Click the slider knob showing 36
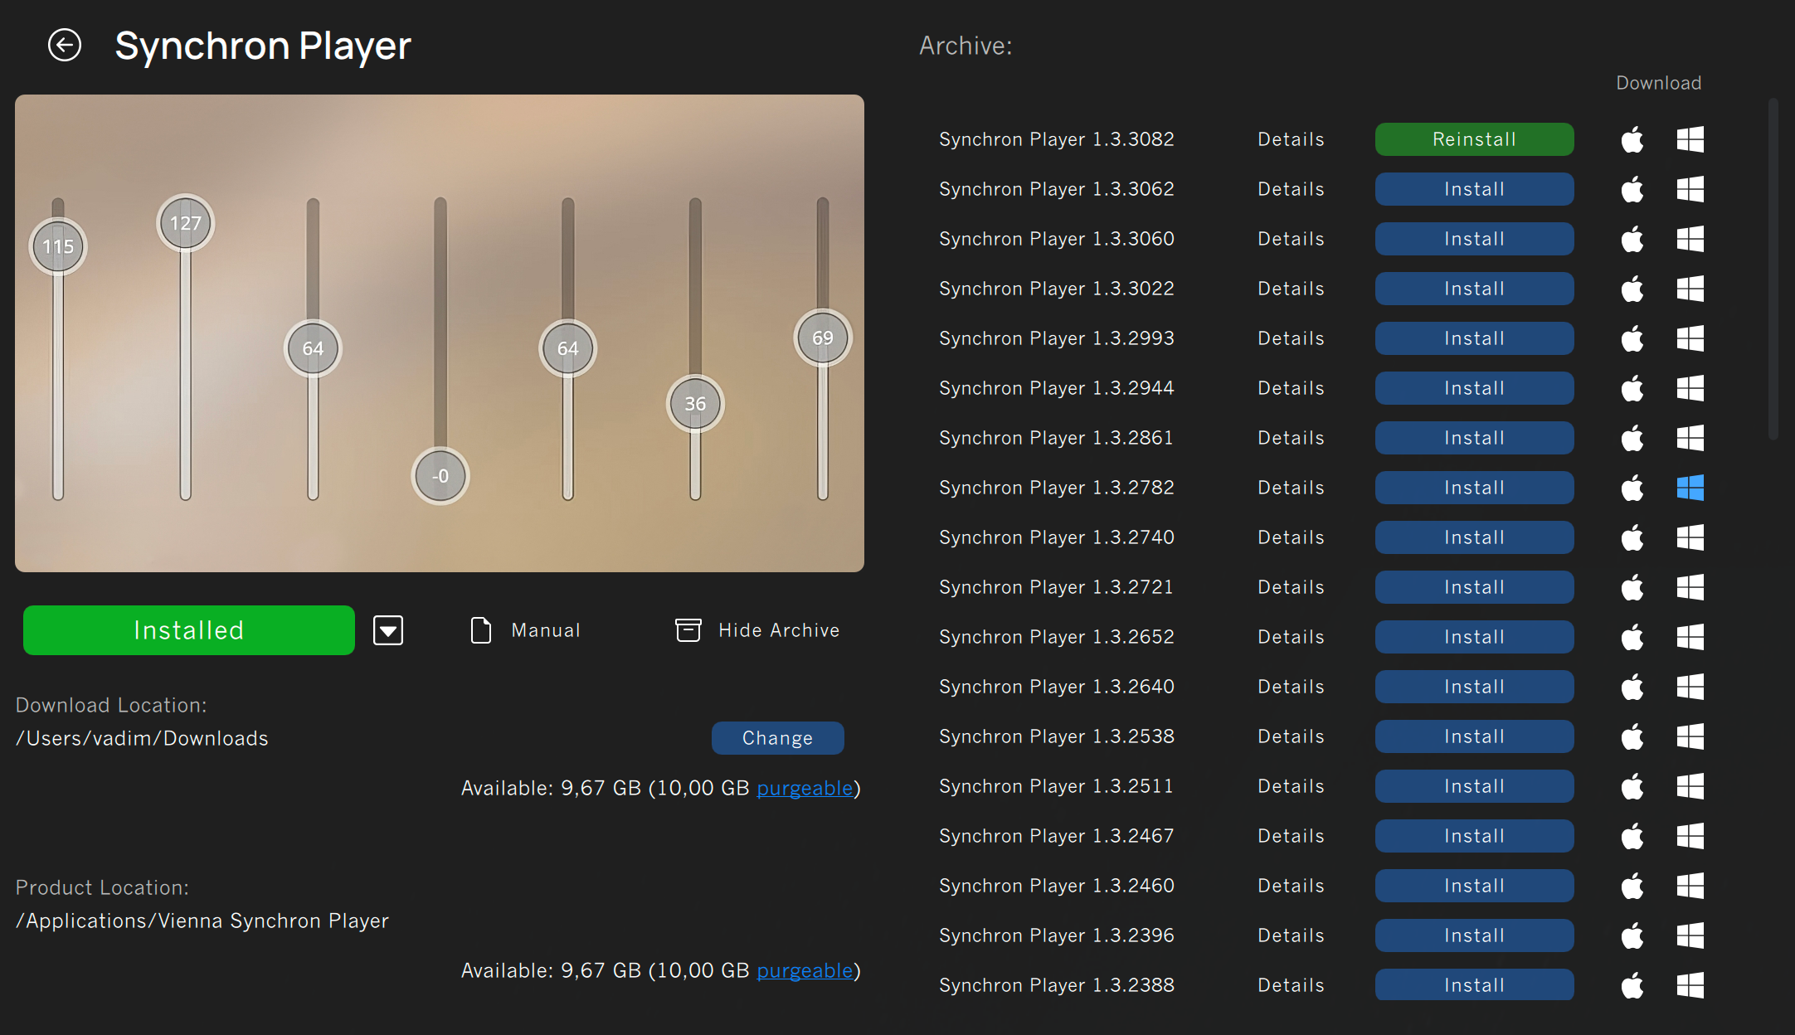The height and width of the screenshot is (1035, 1795). pos(695,404)
